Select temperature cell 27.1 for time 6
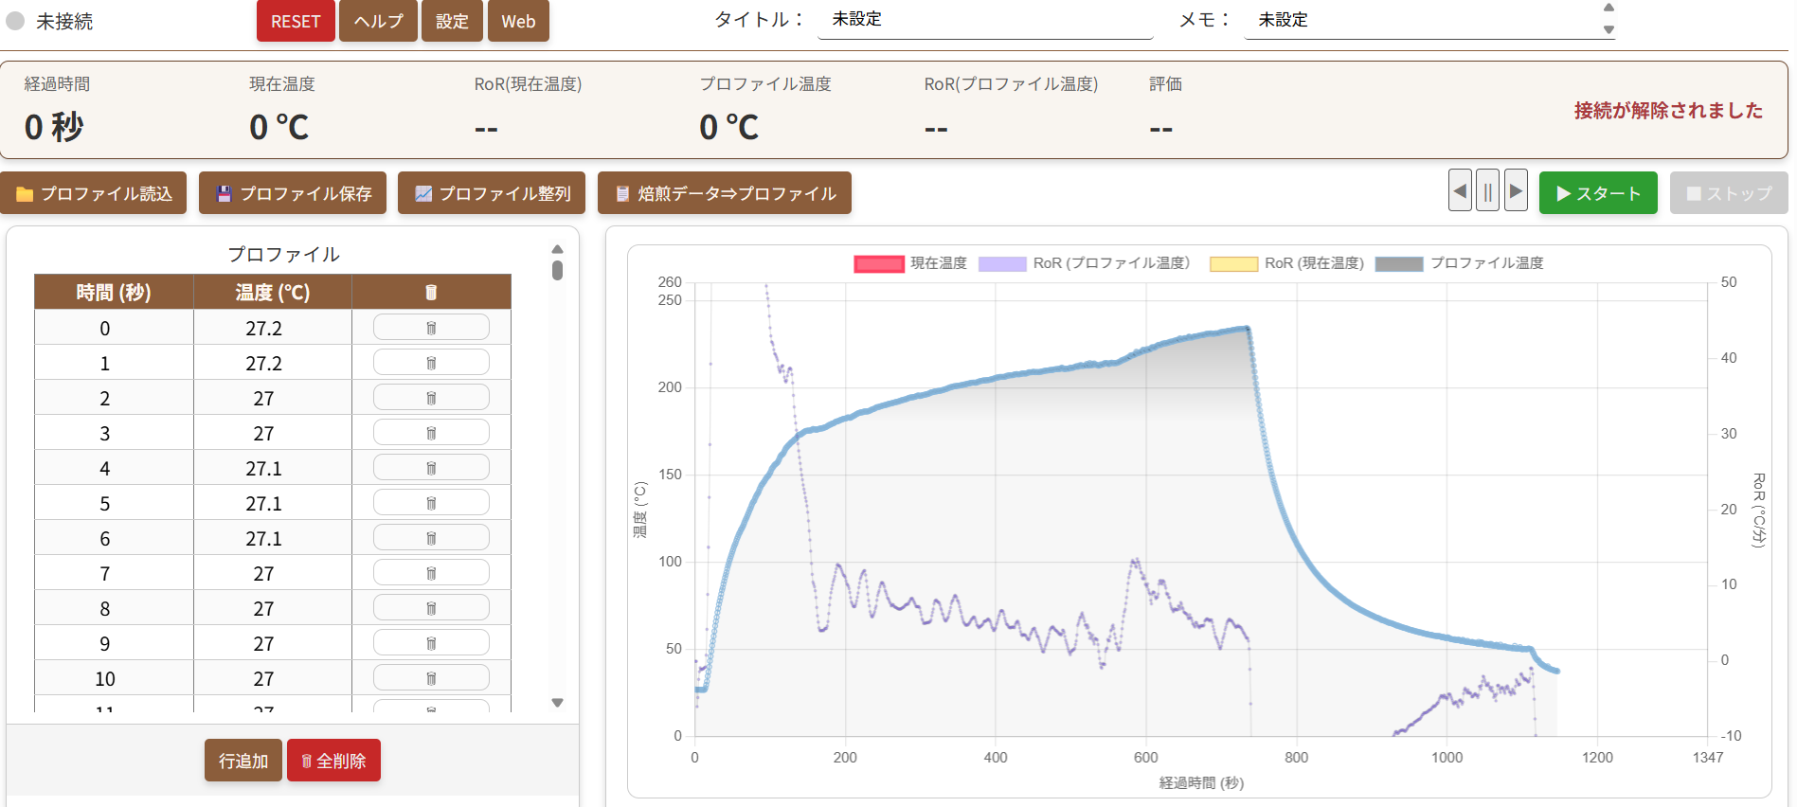The image size is (1797, 807). (273, 538)
